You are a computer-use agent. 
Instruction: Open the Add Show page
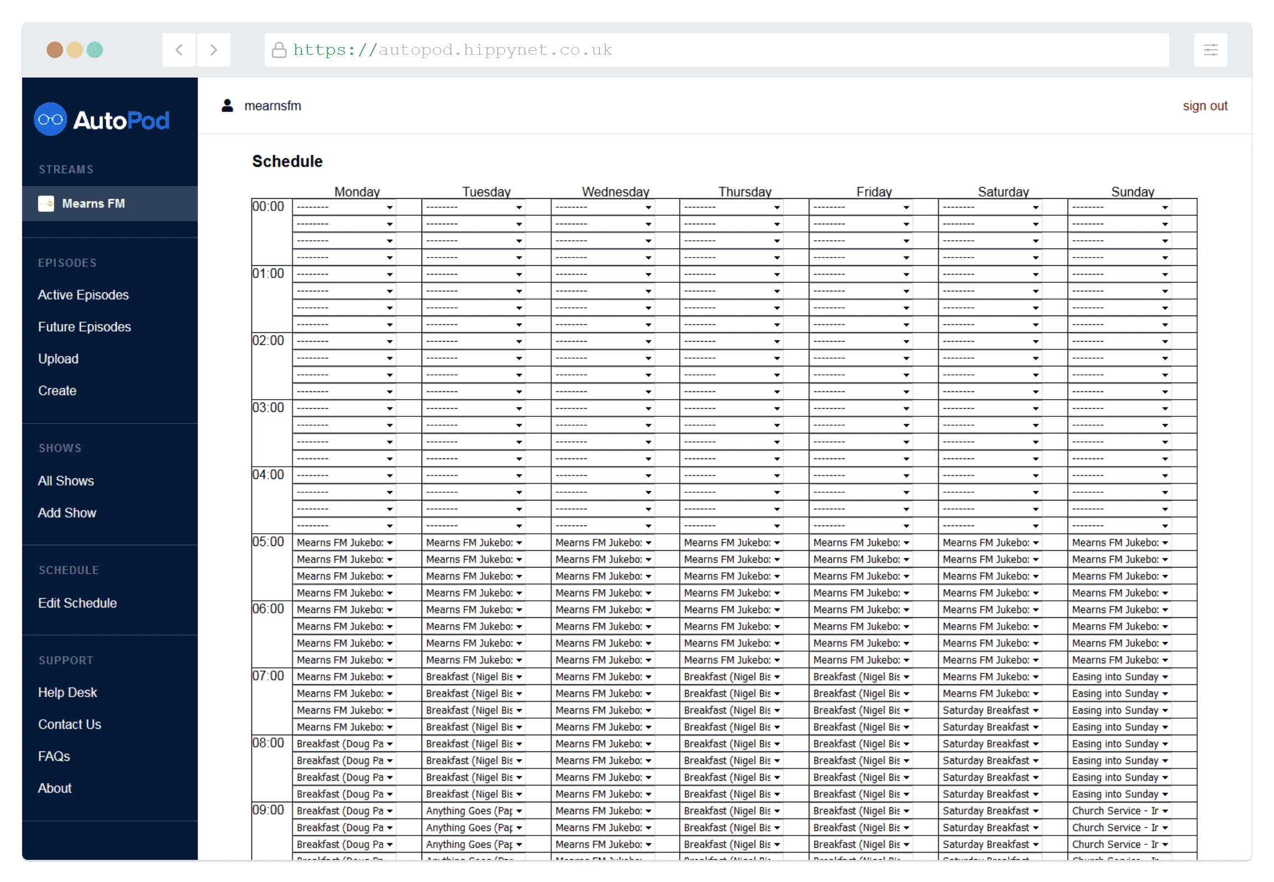67,513
